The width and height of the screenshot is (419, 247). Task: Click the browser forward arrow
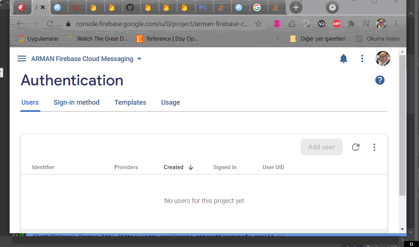35,23
